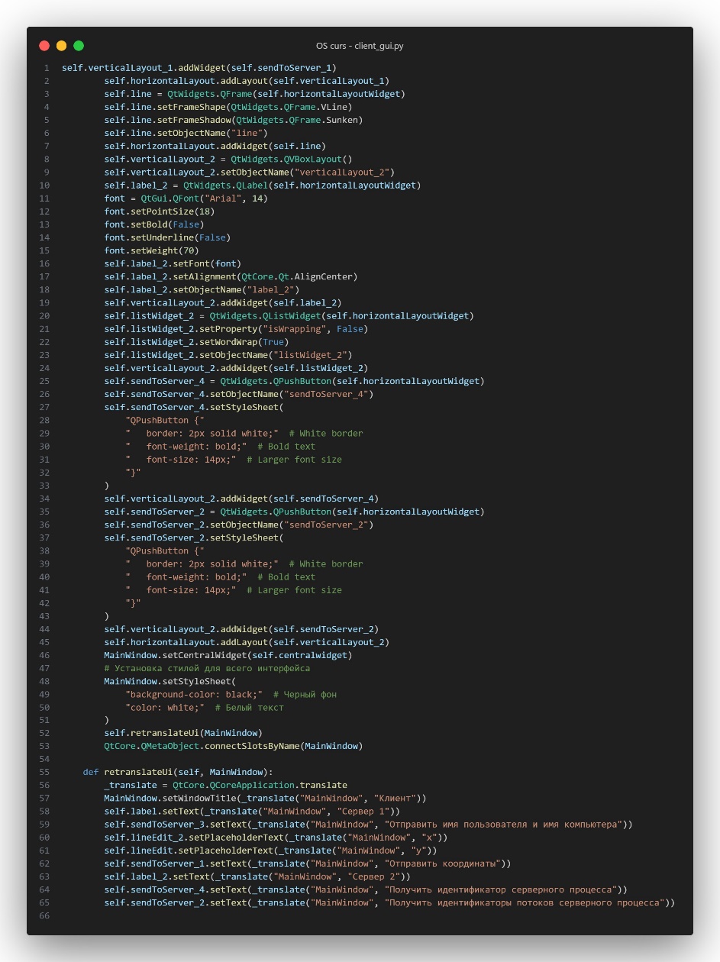Click the red close window button
The image size is (720, 962).
[44, 46]
